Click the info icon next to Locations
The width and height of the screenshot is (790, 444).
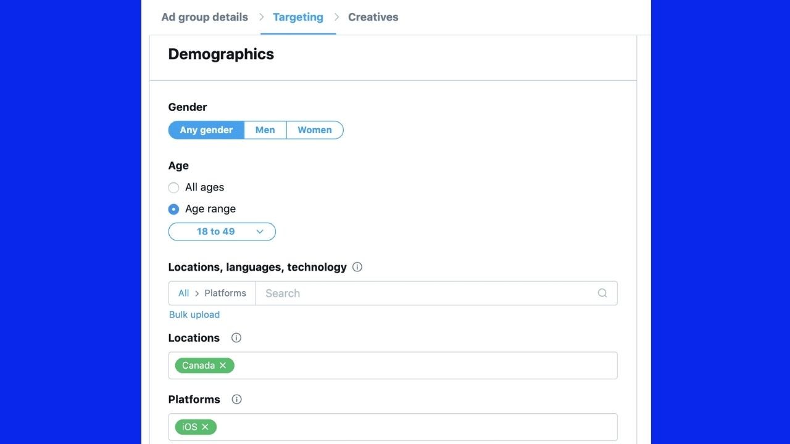tap(236, 338)
